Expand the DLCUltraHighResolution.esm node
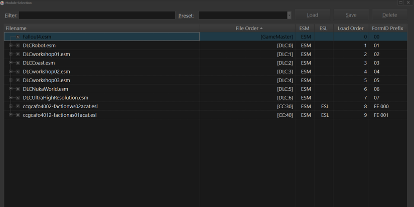This screenshot has width=414, height=207. [x=11, y=98]
